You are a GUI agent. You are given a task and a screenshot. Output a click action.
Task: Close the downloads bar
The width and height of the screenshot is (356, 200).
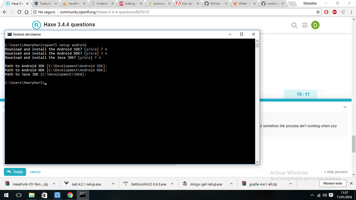point(351,183)
